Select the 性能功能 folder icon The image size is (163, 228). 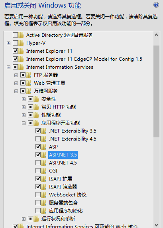pyautogui.click(x=36, y=115)
